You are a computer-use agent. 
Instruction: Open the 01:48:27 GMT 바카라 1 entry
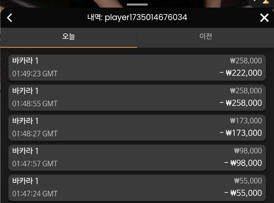[137, 128]
